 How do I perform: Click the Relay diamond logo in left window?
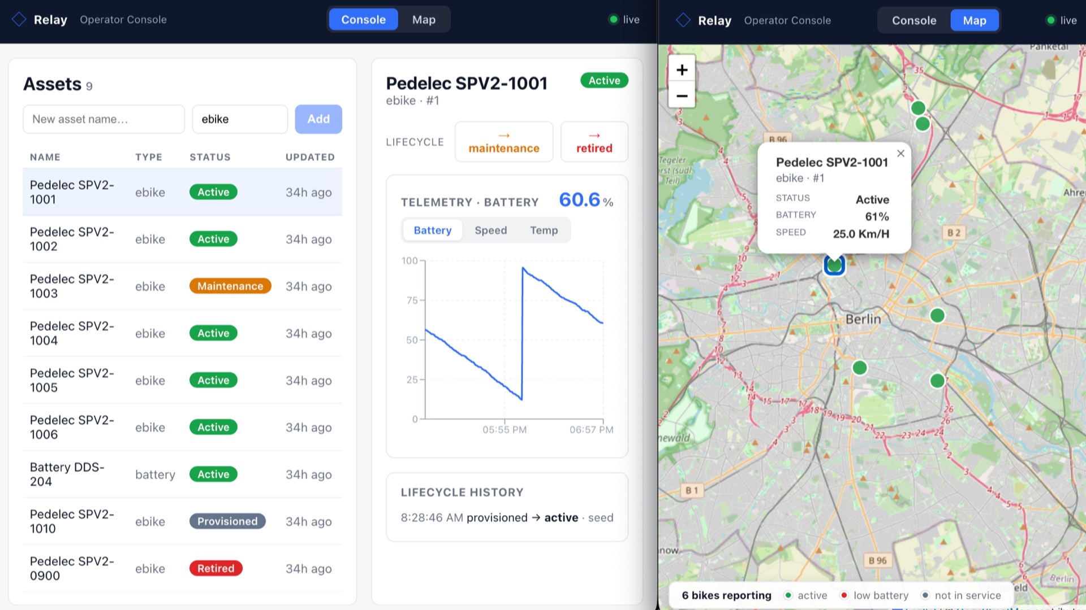click(19, 19)
